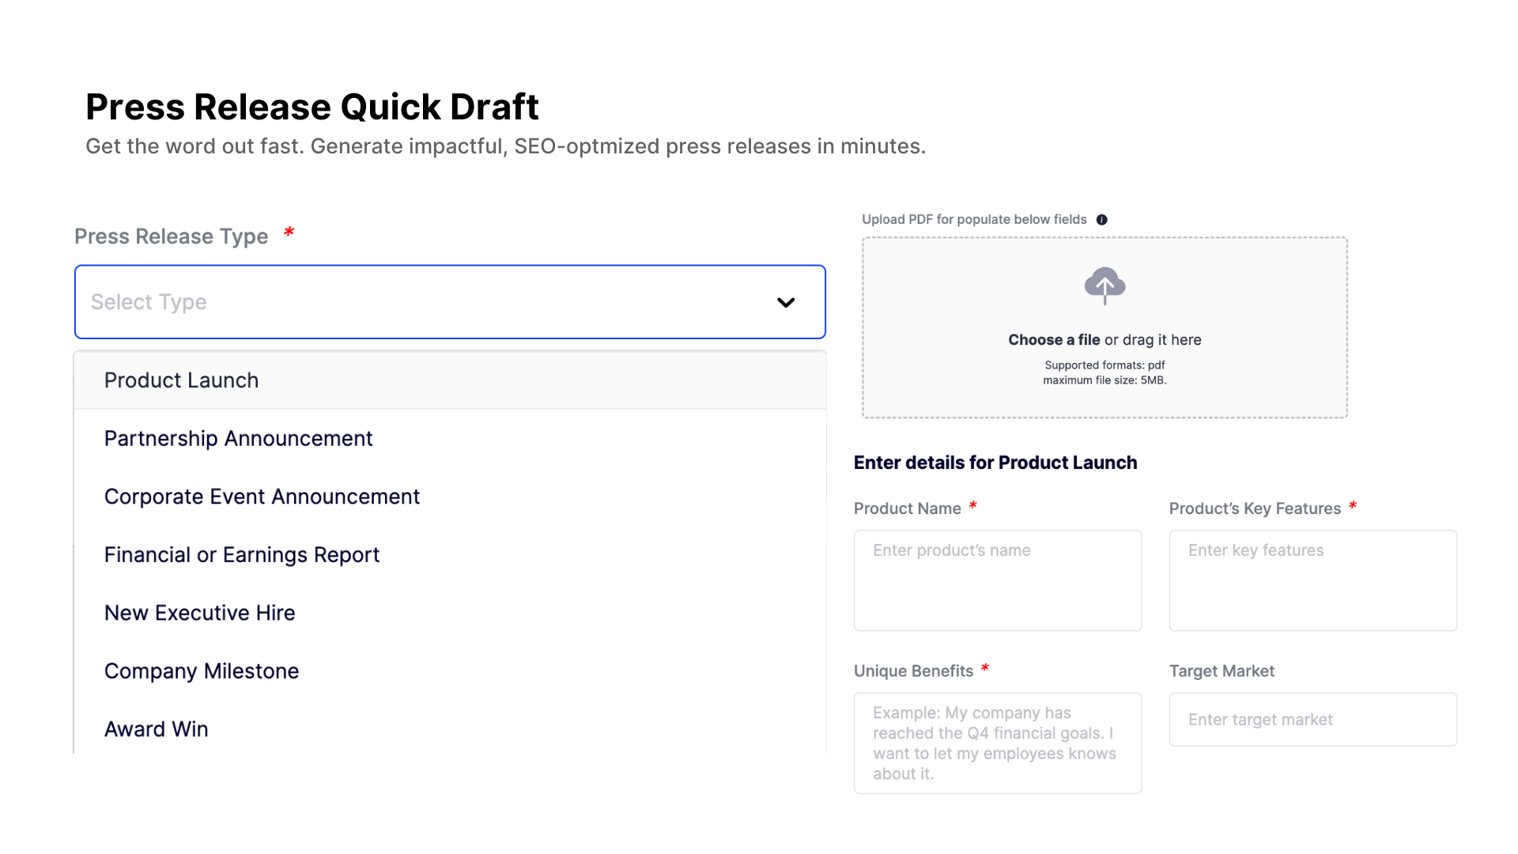Pick Financial or Earnings Report option
This screenshot has width=1518, height=854.
(450, 555)
